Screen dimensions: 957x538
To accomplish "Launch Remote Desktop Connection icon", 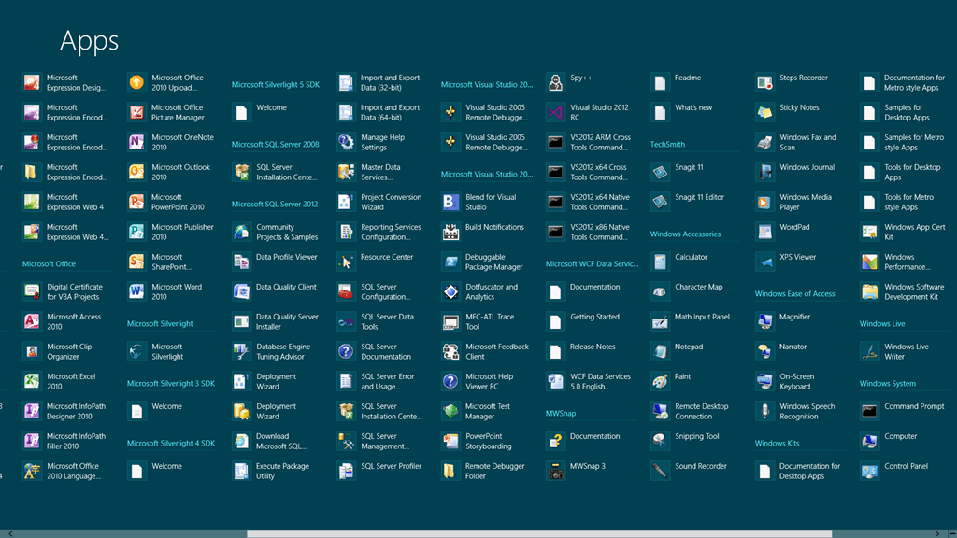I will 660,411.
